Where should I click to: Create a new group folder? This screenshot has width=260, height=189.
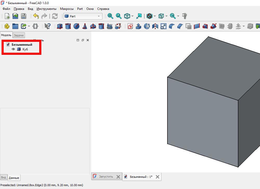tap(15, 26)
